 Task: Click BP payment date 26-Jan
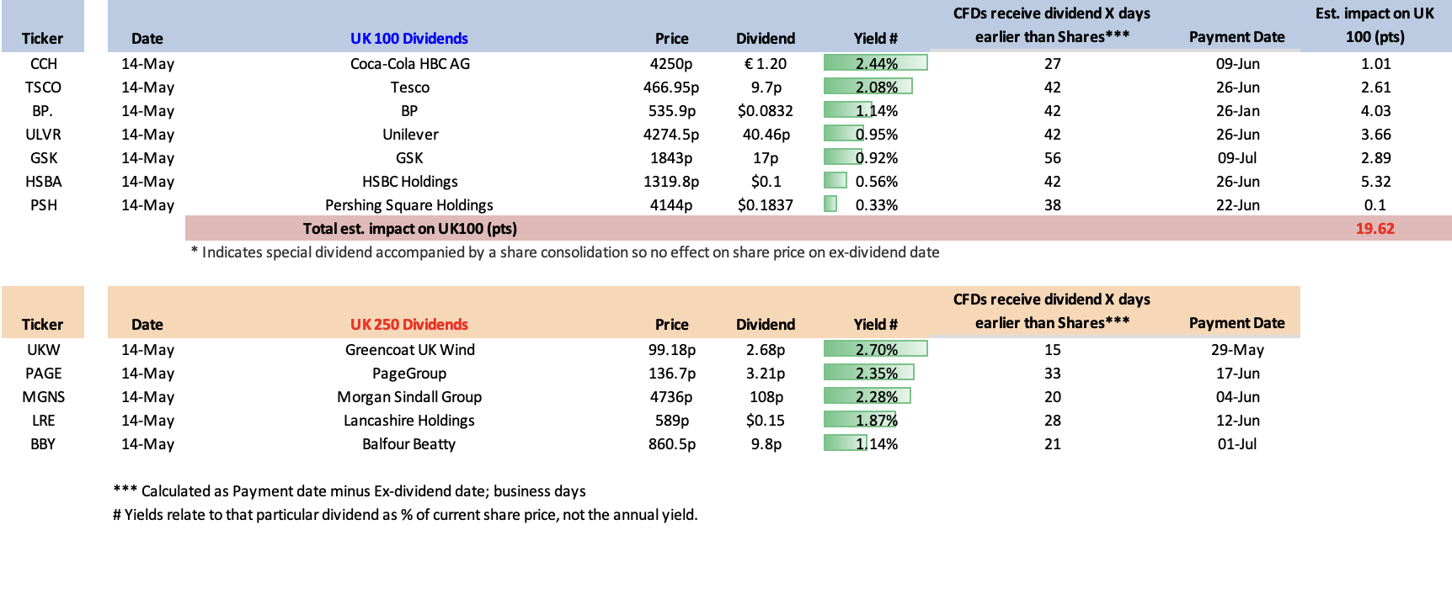click(1237, 111)
